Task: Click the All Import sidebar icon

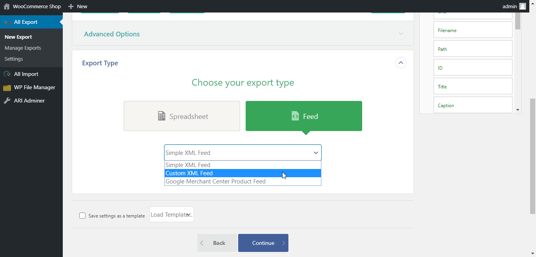Action: coord(7,74)
